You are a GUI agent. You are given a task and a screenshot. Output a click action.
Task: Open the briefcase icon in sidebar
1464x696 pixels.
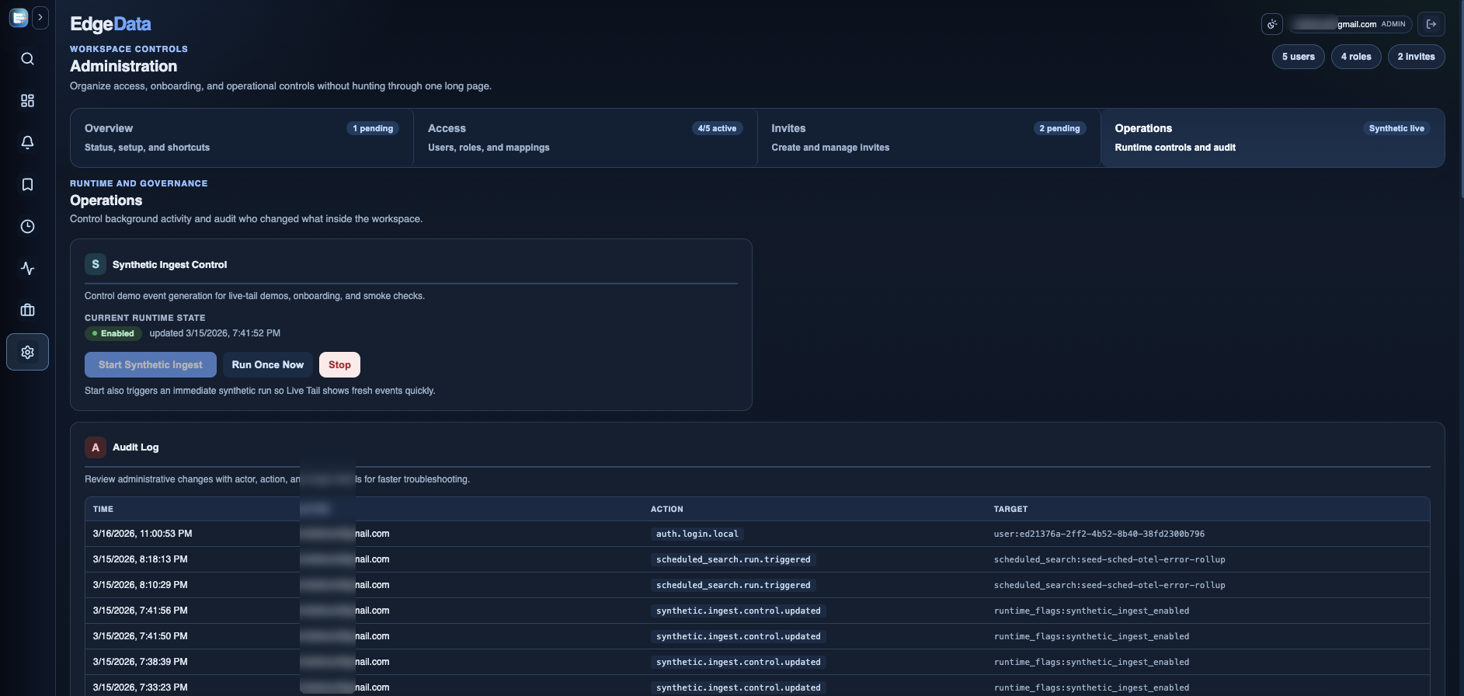(27, 310)
